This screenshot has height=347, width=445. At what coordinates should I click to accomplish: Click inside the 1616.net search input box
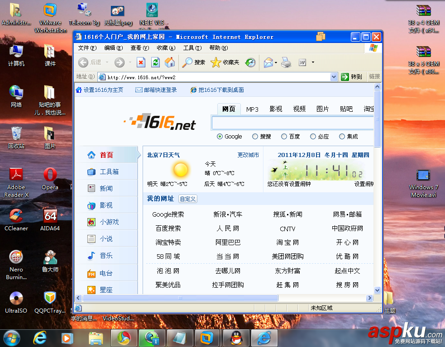(292, 123)
